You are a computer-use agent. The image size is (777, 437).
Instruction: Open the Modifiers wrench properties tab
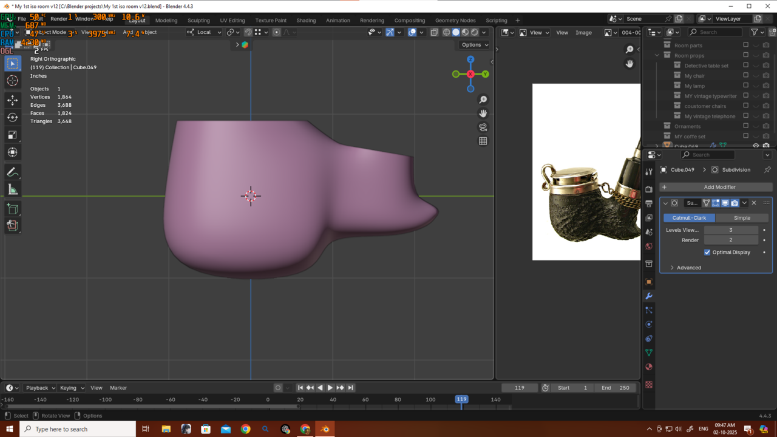click(649, 296)
